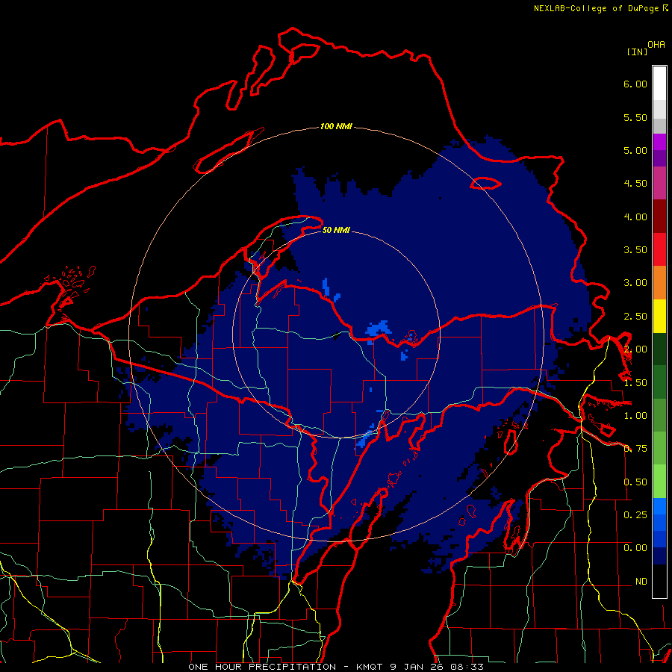Click the 100 NMI range ring label
The height and width of the screenshot is (672, 672).
tap(336, 126)
